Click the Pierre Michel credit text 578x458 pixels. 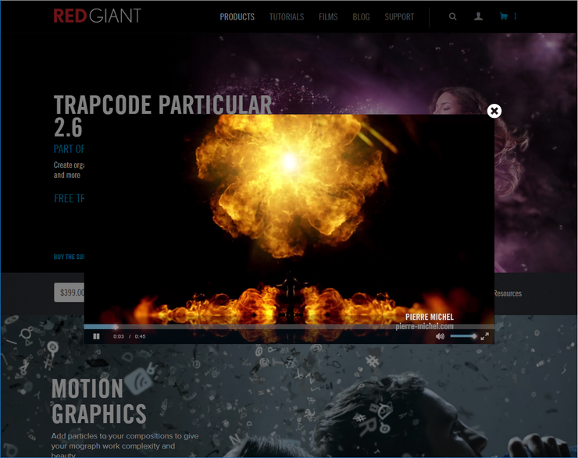point(430,317)
